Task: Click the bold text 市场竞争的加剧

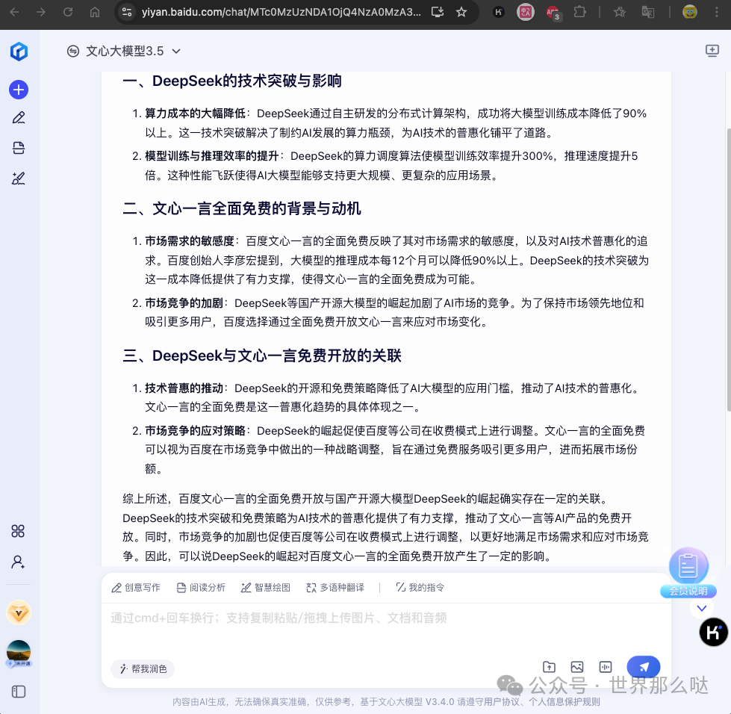Action: [x=184, y=303]
